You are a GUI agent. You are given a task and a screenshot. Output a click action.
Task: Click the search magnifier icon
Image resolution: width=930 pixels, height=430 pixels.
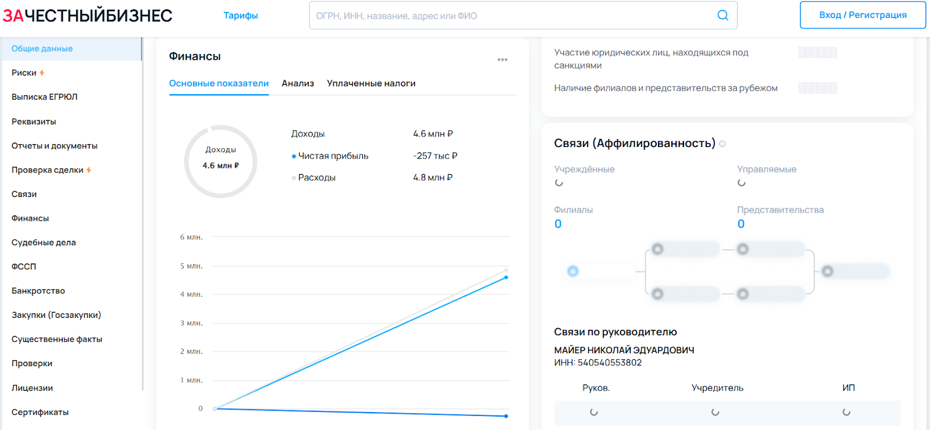722,15
